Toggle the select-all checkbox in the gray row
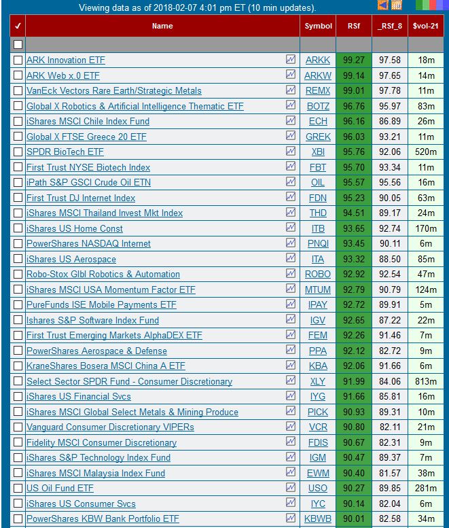Image resolution: width=449 pixels, height=528 pixels. click(18, 44)
